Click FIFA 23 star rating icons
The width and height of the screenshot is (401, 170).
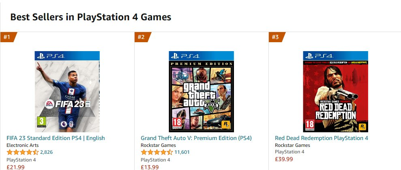point(22,152)
